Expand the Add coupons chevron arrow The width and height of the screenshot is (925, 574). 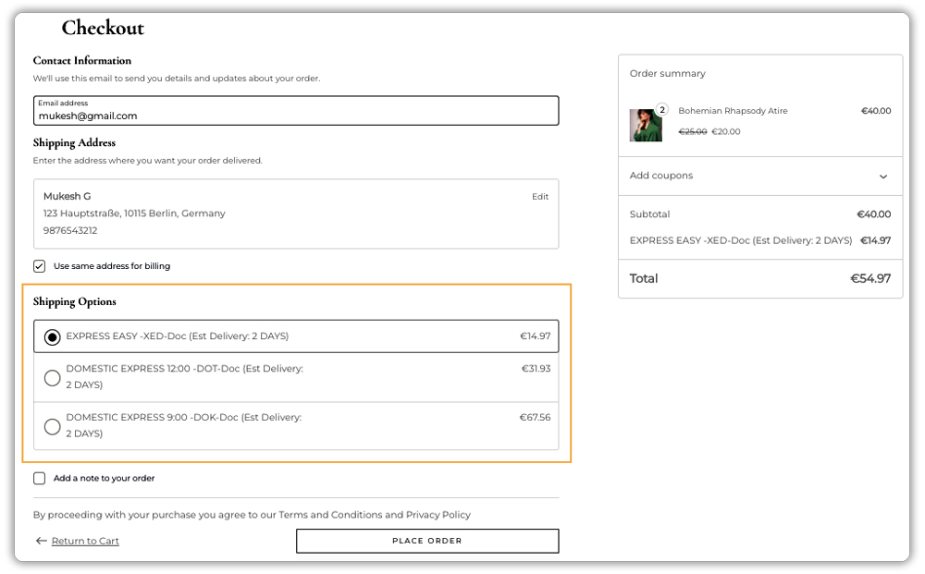882,177
